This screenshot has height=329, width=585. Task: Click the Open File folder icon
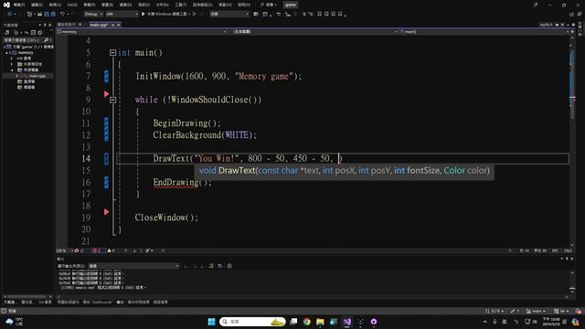(39, 14)
